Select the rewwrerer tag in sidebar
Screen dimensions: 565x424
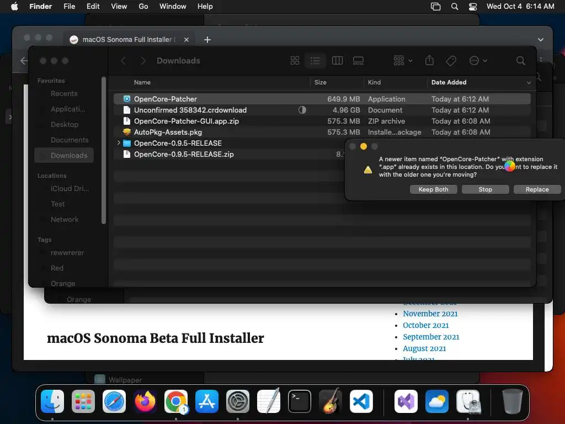tap(67, 253)
